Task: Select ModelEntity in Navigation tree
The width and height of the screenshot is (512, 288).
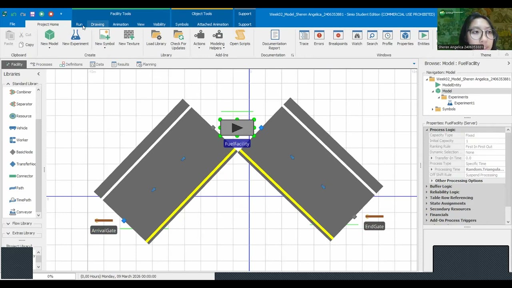Action: pos(451,85)
